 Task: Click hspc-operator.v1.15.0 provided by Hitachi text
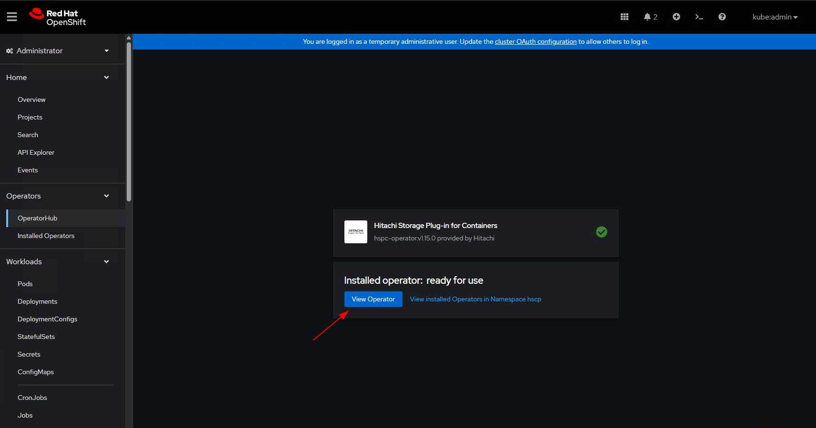(434, 238)
